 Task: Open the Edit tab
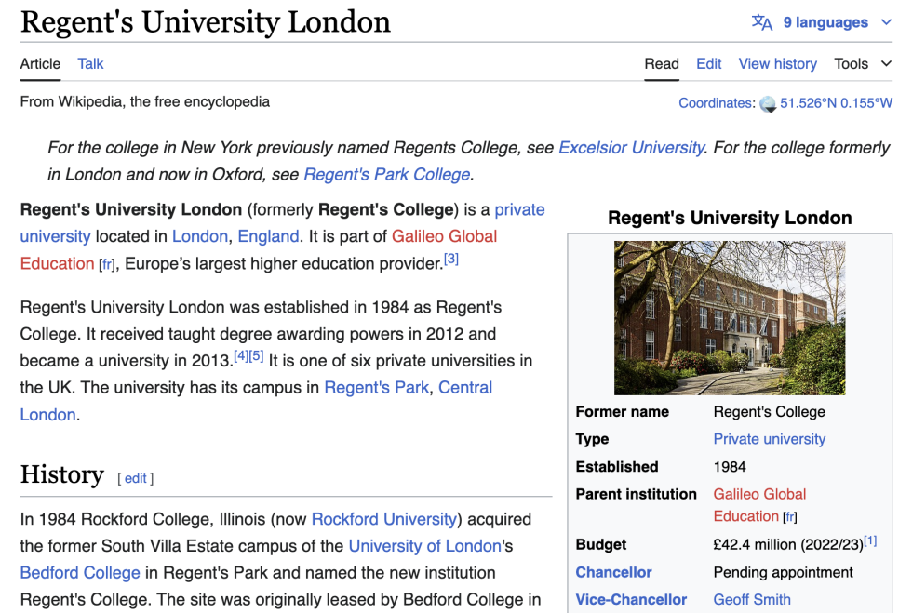click(x=708, y=63)
